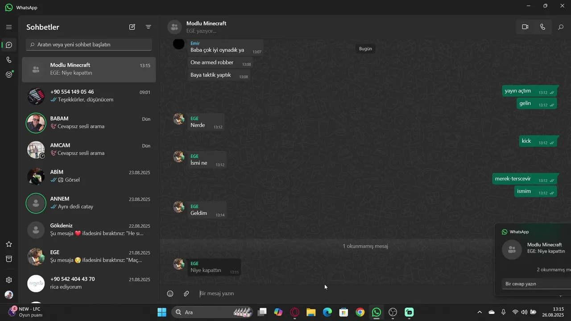Click sent message 'yayın açtım'
571x321 pixels.
[530, 91]
